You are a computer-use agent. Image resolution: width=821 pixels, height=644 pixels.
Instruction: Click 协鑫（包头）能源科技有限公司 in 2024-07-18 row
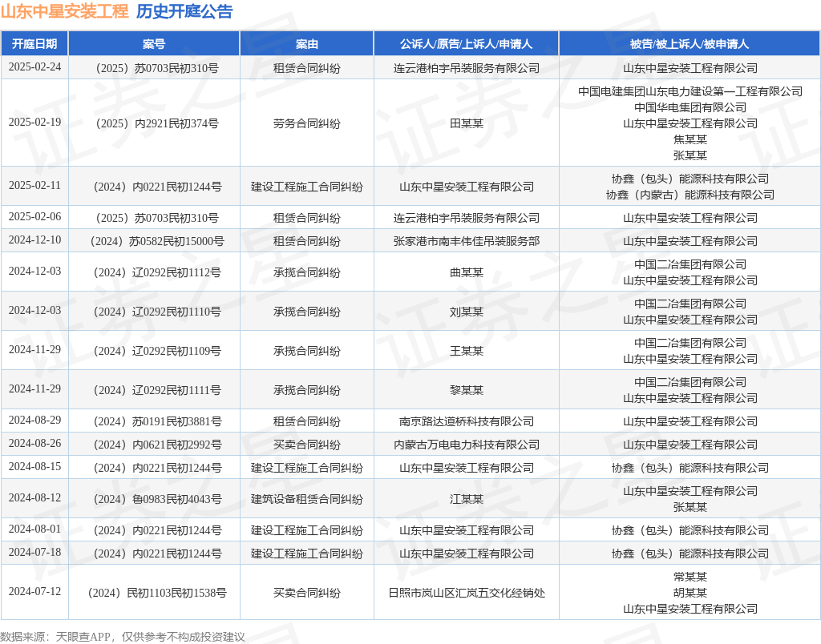coord(690,554)
